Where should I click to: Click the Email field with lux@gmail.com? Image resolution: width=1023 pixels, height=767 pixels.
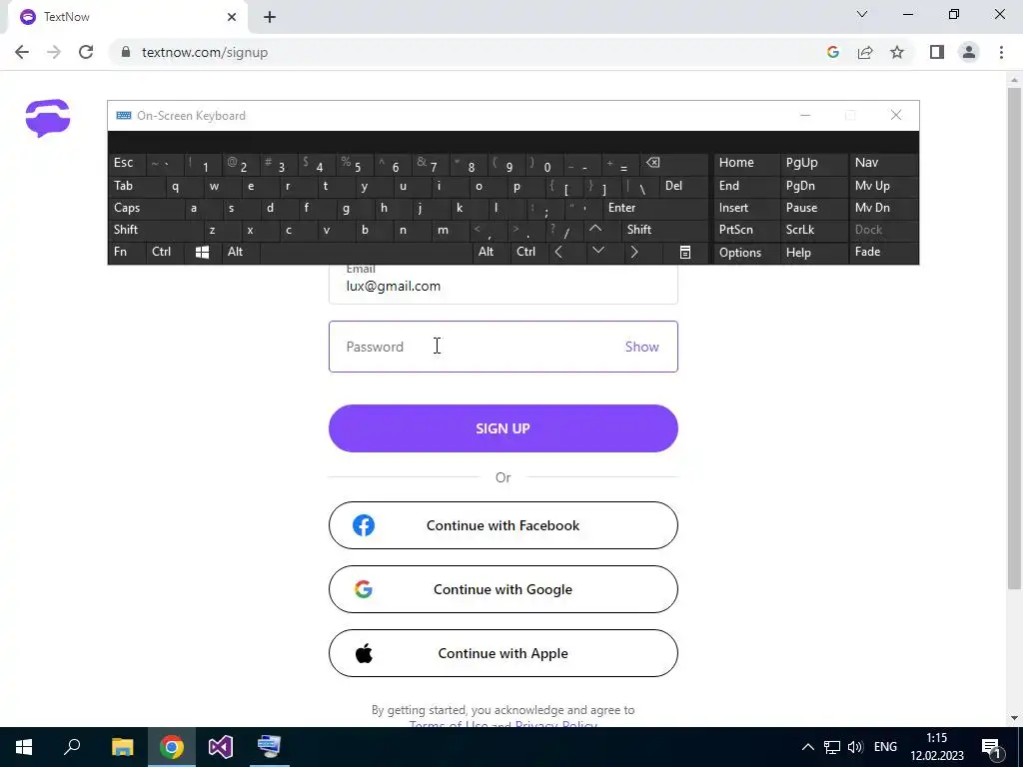click(x=504, y=285)
